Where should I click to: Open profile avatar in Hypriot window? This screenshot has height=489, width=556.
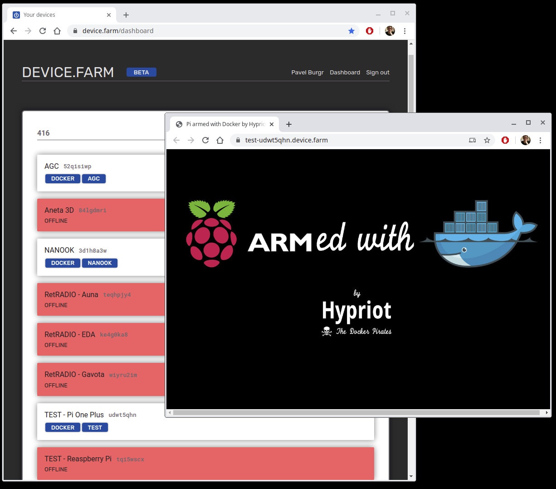(x=526, y=140)
